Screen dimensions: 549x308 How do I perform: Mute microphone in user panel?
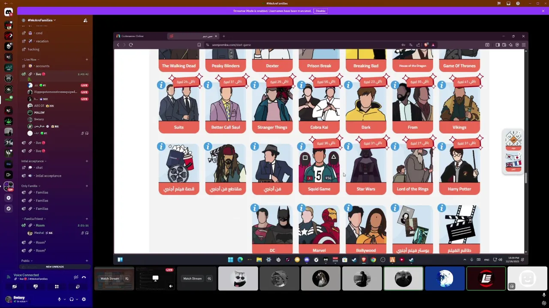[59, 299]
